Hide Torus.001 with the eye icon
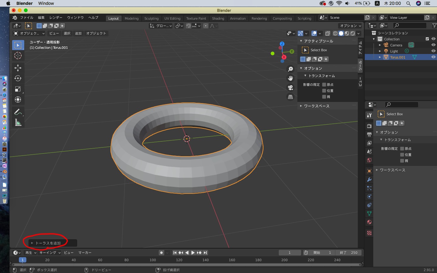Viewport: 437px width, 273px height. click(433, 57)
